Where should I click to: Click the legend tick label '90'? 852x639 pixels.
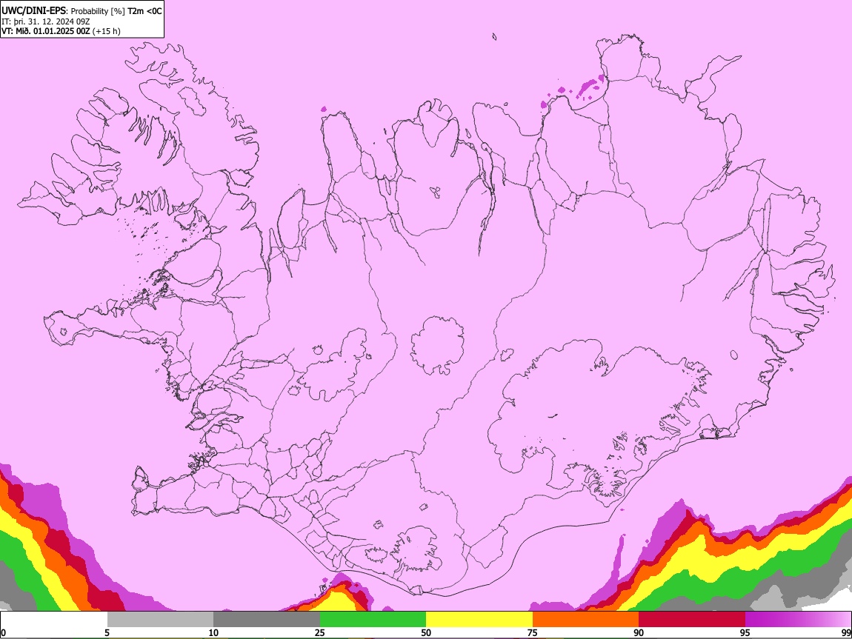(639, 632)
